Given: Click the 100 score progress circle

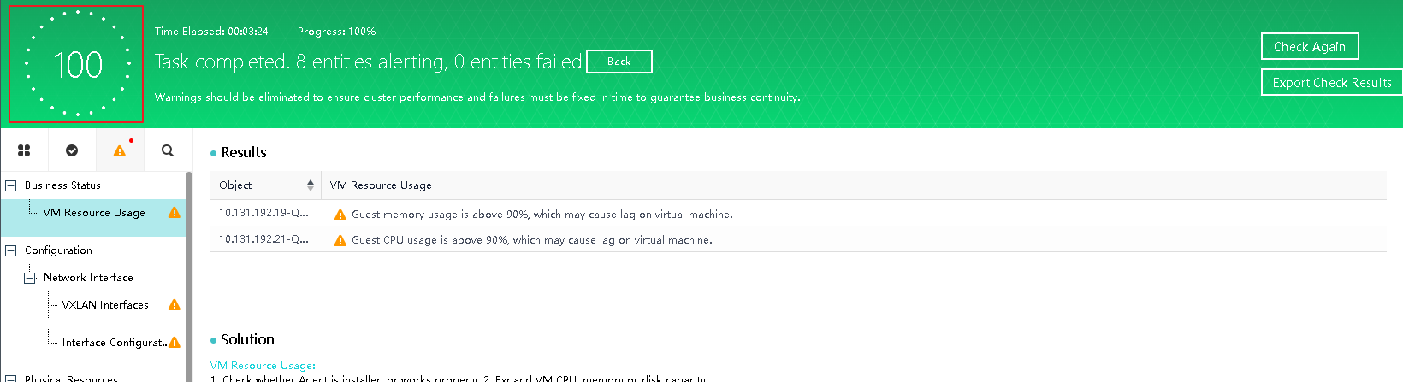Looking at the screenshot, I should coord(76,64).
